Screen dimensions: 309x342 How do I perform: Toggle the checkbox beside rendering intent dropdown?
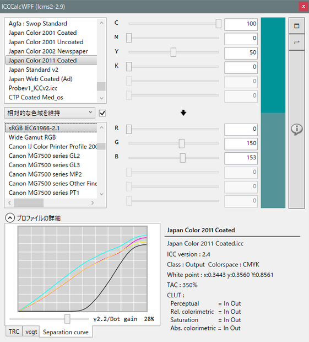[102, 113]
